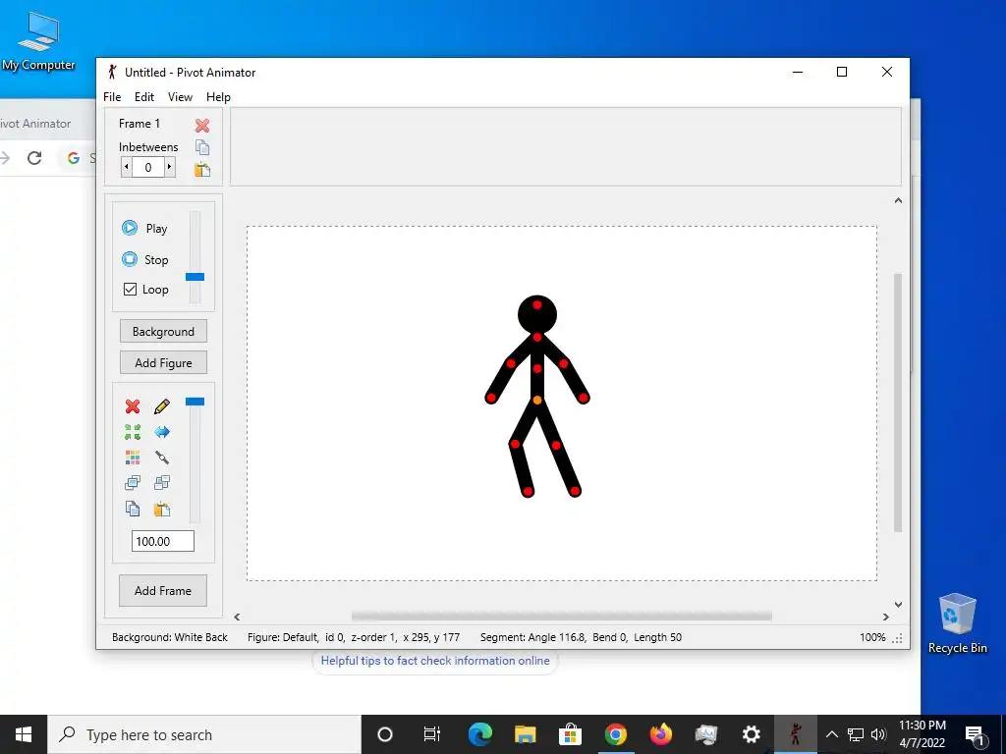The width and height of the screenshot is (1006, 754).
Task: Click the 'Background: White Back' status text
Action: coord(170,637)
